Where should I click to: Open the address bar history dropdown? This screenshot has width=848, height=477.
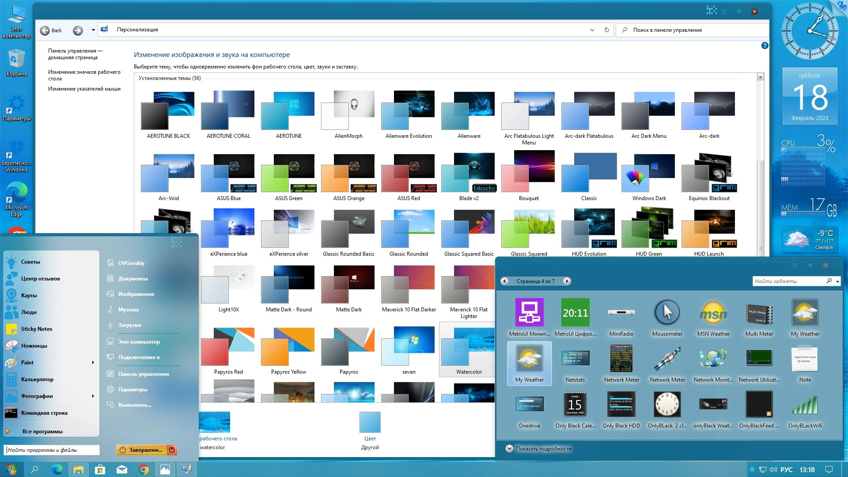(592, 30)
